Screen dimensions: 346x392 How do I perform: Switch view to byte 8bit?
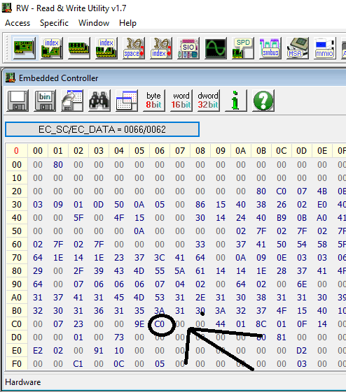[x=154, y=101]
